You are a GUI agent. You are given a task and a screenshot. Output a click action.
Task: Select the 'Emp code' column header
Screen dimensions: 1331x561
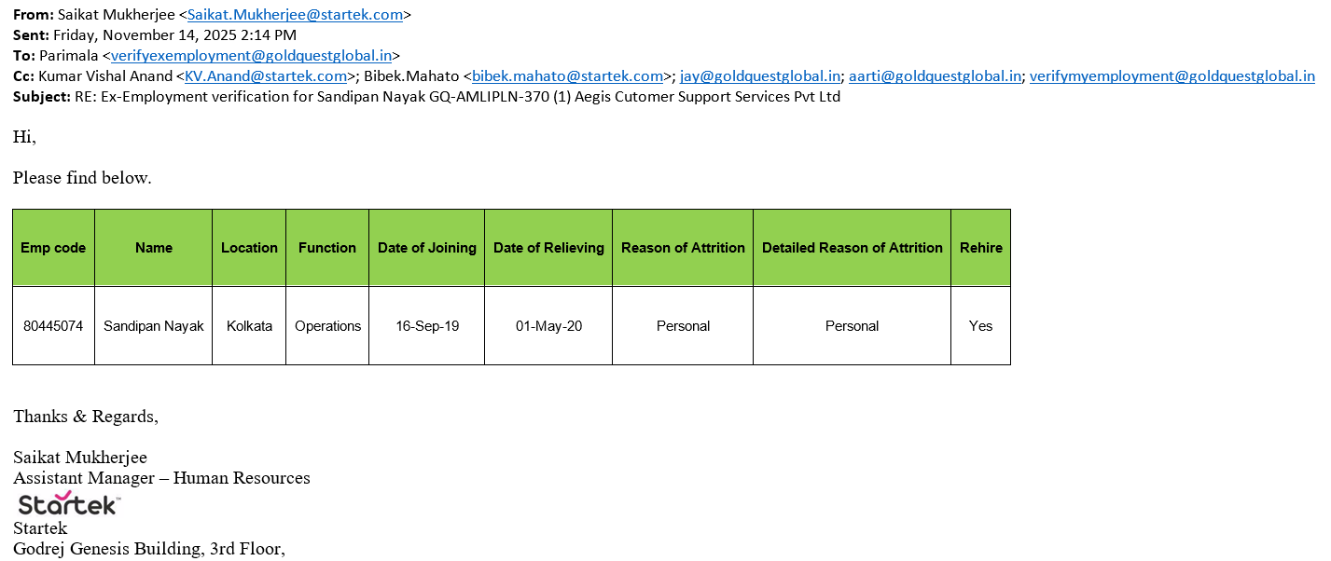[53, 248]
